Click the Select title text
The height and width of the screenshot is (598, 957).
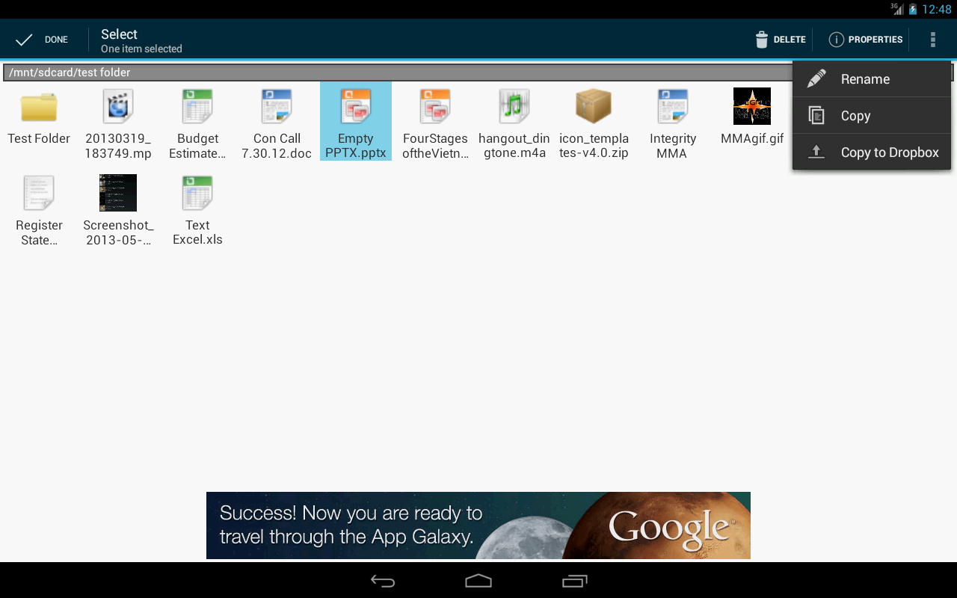[x=119, y=34]
